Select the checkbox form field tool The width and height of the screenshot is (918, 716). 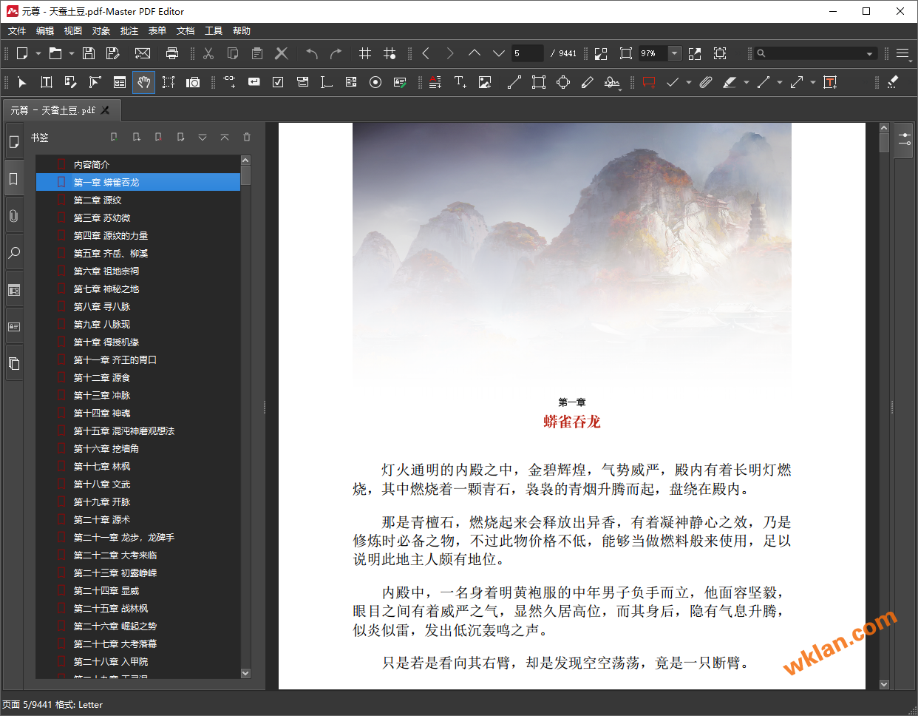click(278, 82)
